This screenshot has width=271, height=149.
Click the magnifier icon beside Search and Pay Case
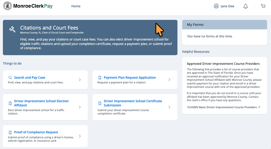point(10,78)
